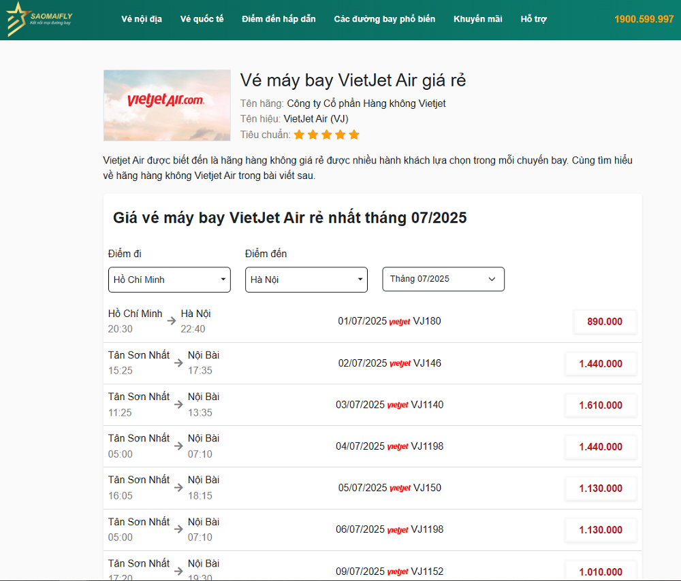
Task: Open the Vé quốc tế menu
Action: 202,19
